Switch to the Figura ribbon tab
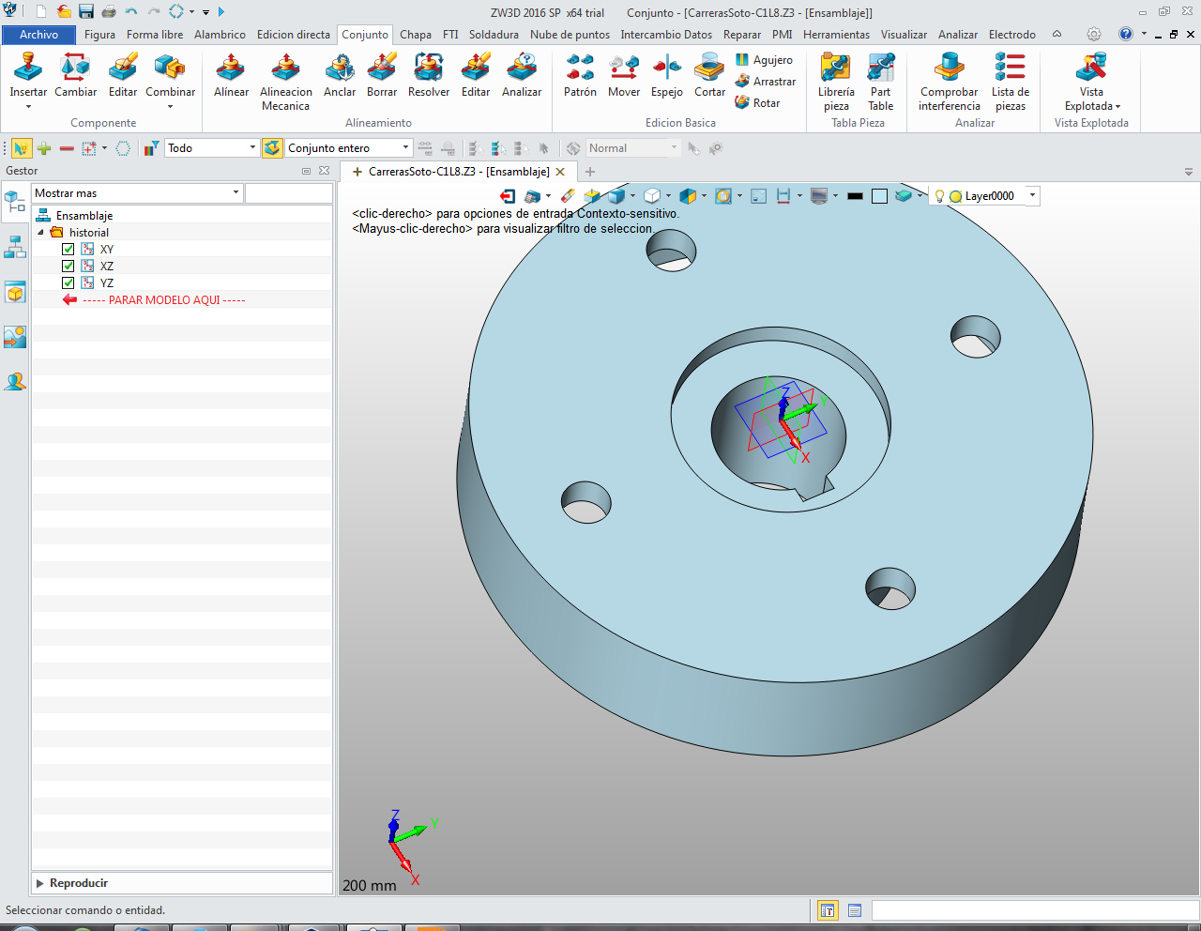The image size is (1201, 931). coord(99,35)
